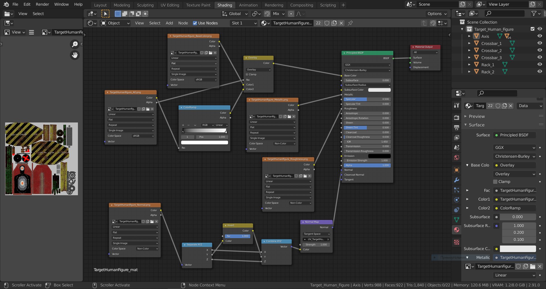Click the outliner filter funnel icon
Screen dimensions: 546x289
point(534,13)
